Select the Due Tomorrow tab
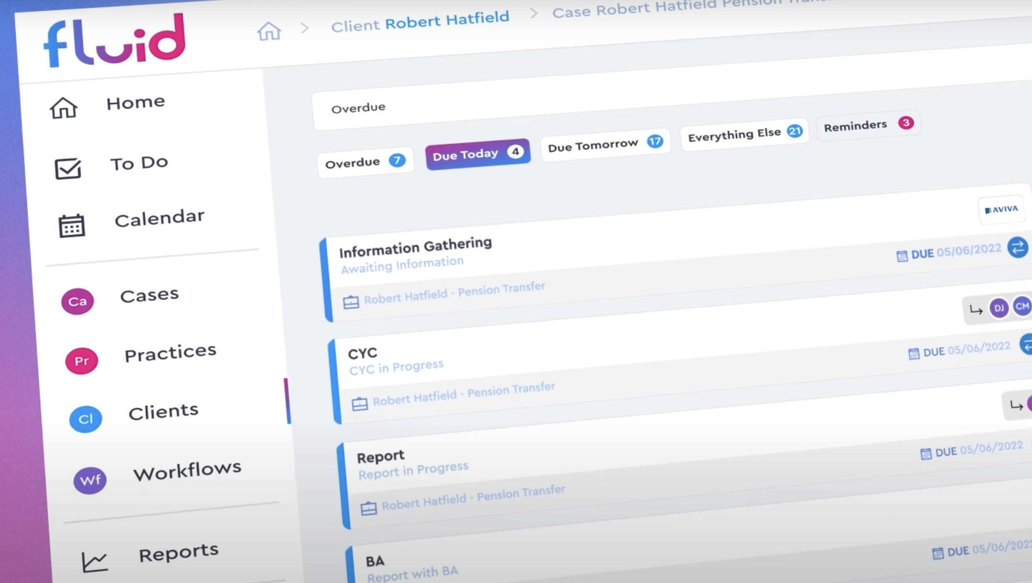1032x583 pixels. (606, 144)
